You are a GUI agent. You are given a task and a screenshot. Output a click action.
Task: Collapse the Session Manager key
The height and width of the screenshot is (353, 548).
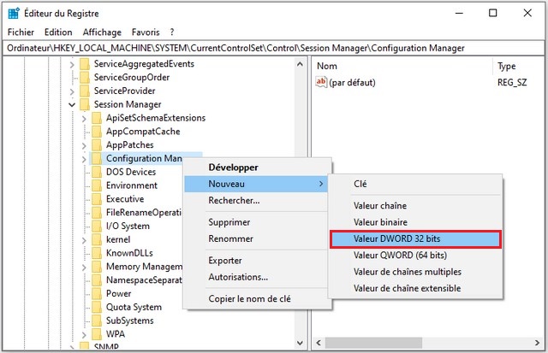click(72, 104)
